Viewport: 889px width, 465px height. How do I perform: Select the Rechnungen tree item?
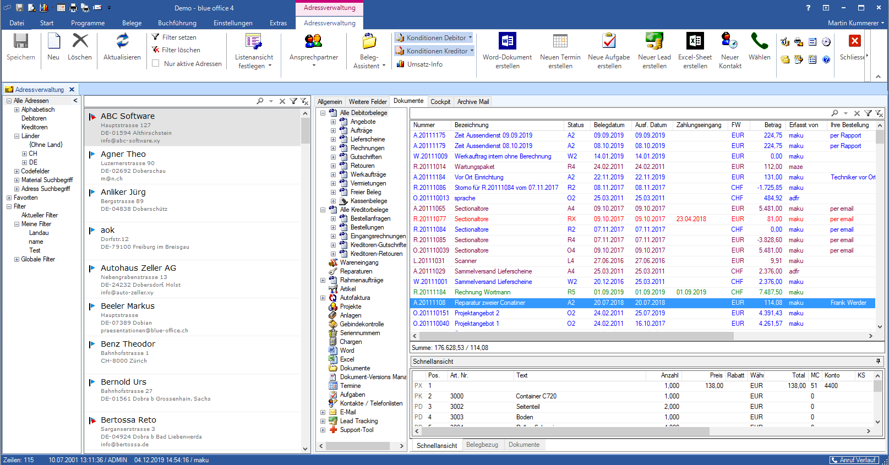[x=367, y=148]
